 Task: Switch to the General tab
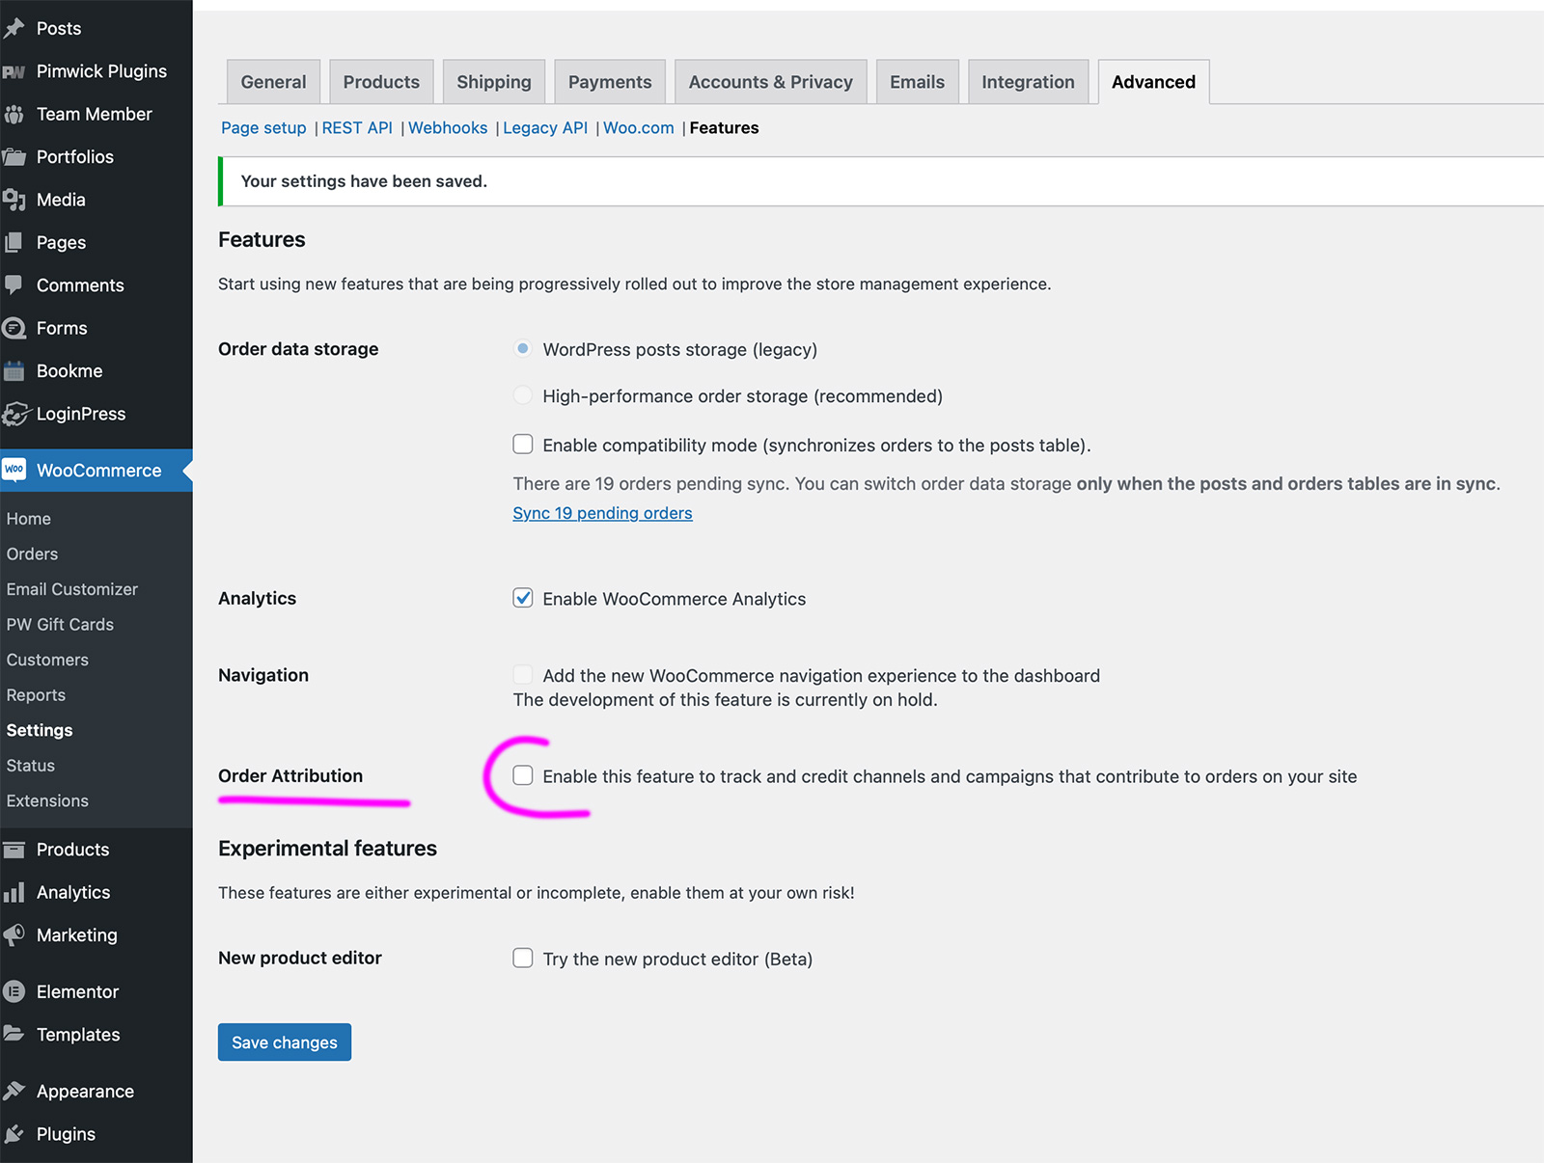point(273,82)
